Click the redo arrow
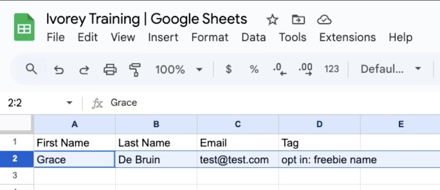The height and width of the screenshot is (190, 440). pos(84,70)
